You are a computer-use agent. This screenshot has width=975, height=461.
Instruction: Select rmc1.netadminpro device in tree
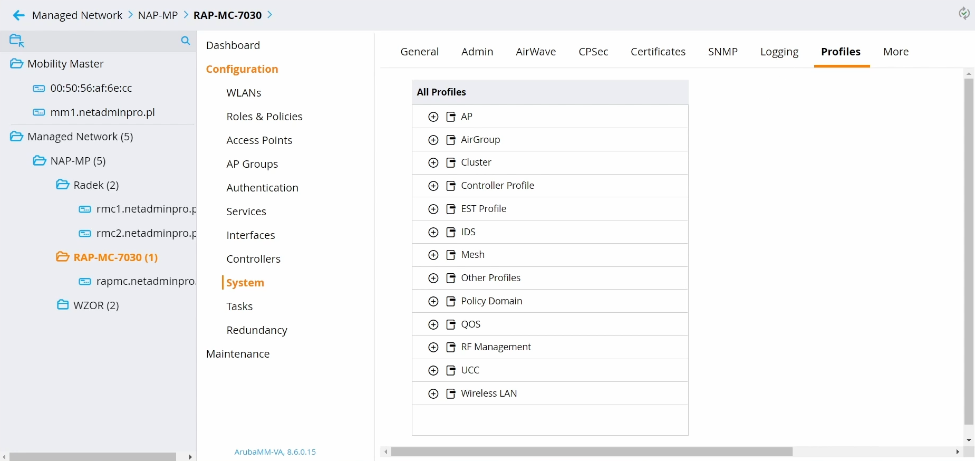pyautogui.click(x=146, y=209)
